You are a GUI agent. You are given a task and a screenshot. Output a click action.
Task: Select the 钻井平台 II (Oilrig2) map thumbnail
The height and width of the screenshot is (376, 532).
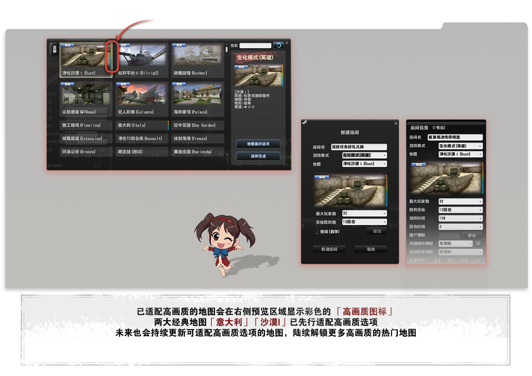pos(142,59)
